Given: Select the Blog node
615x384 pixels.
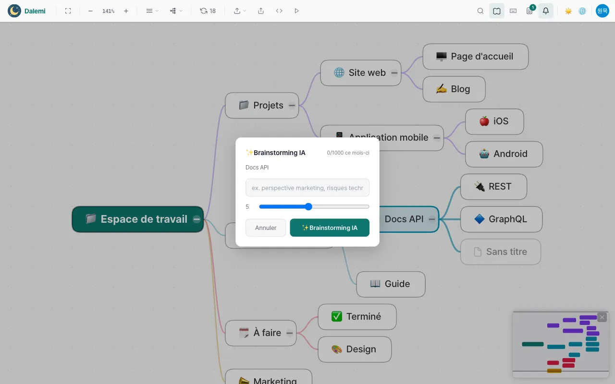Looking at the screenshot, I should pyautogui.click(x=454, y=89).
